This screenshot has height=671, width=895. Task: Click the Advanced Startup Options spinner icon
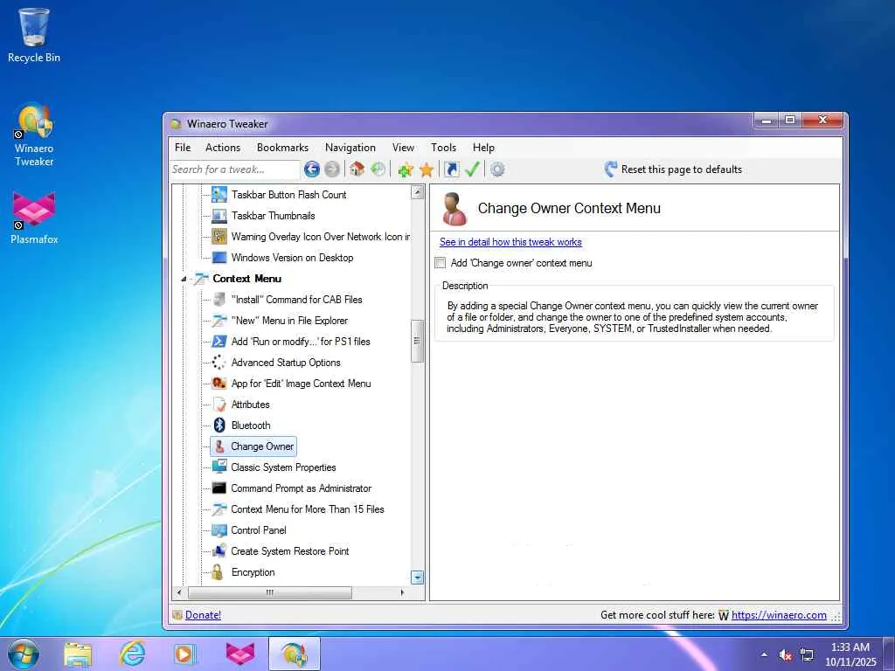click(x=219, y=363)
